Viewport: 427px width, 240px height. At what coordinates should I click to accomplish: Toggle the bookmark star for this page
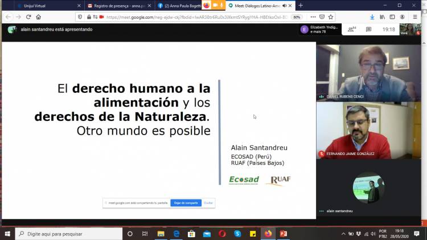[331, 17]
